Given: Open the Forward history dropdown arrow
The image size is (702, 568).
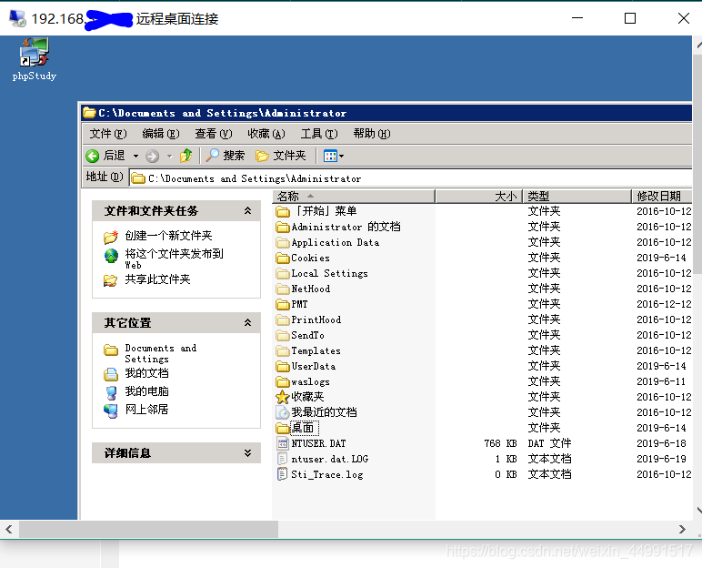Looking at the screenshot, I should click(x=170, y=156).
